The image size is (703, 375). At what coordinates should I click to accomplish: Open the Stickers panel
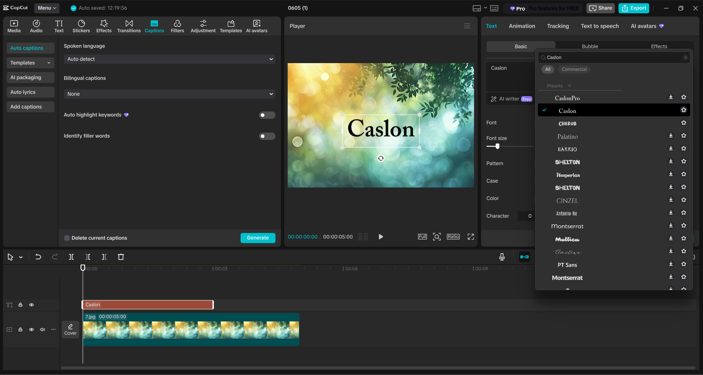pyautogui.click(x=81, y=26)
